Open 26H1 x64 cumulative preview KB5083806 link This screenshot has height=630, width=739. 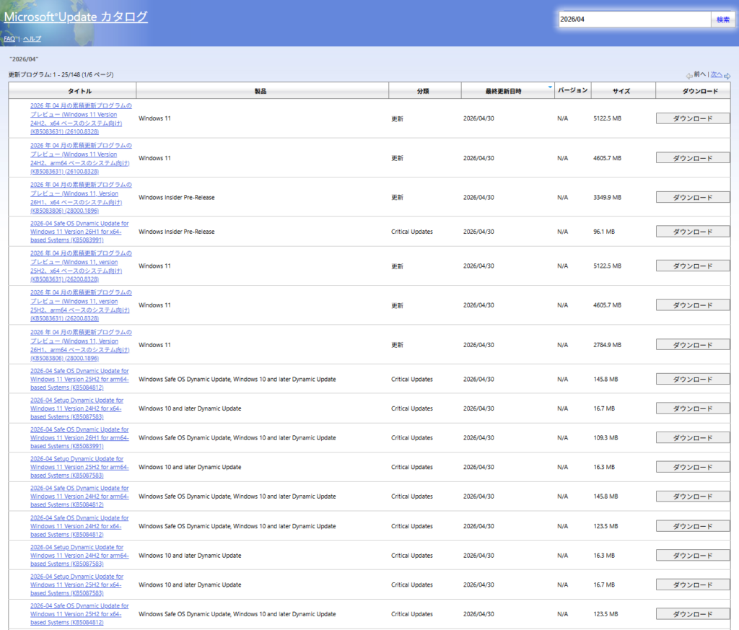(x=81, y=198)
